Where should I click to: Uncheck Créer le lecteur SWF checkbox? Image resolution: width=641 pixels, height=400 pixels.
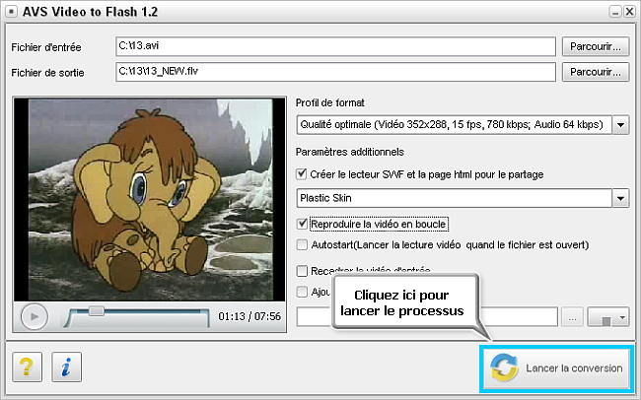(x=302, y=174)
